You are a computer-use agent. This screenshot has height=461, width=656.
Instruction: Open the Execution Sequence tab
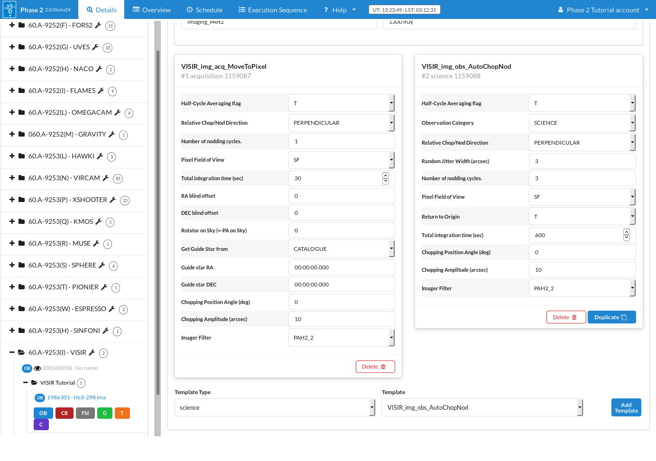coord(272,10)
